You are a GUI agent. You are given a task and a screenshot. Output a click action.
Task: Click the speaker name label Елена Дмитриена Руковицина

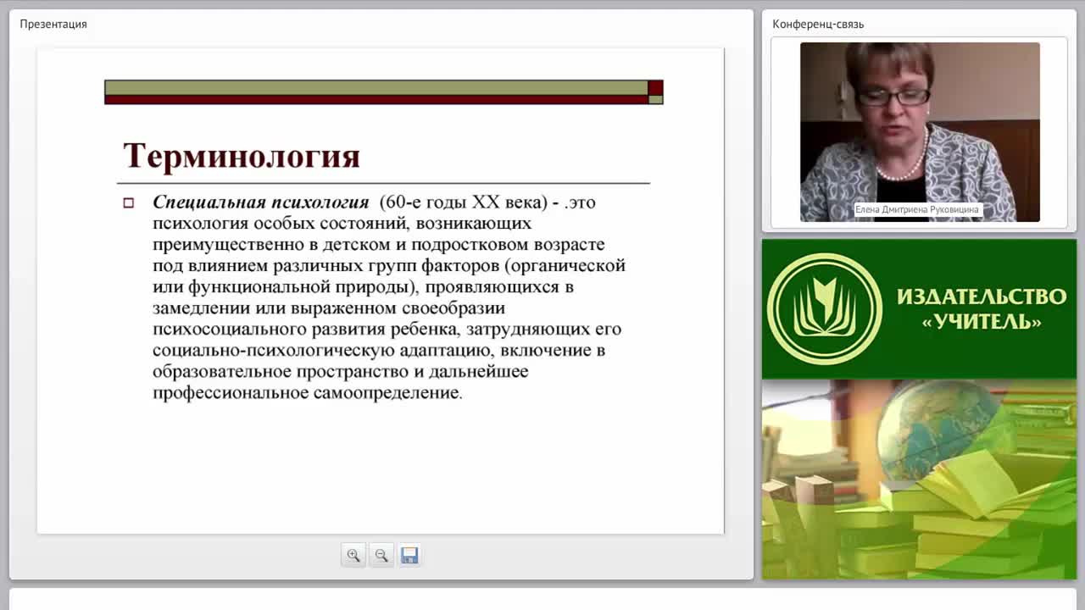click(x=917, y=209)
